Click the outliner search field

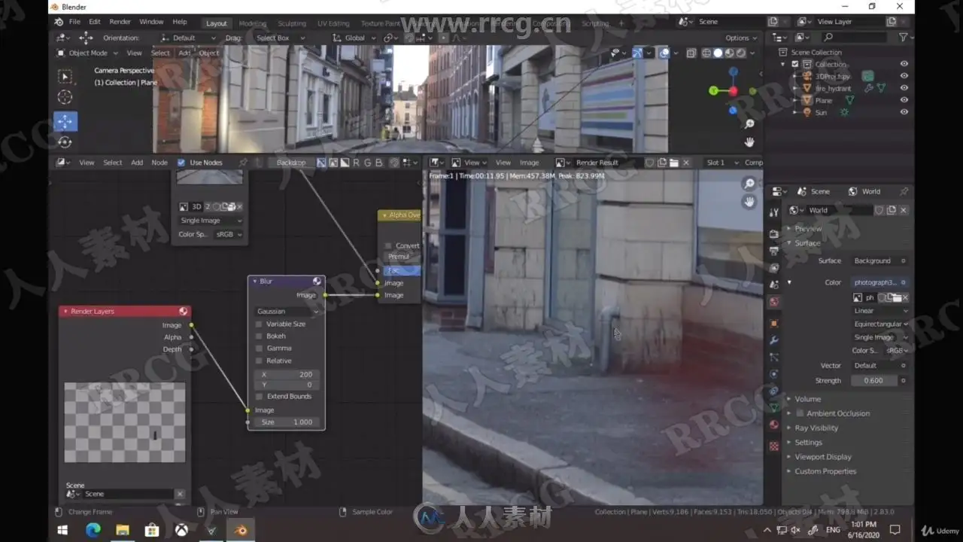855,37
